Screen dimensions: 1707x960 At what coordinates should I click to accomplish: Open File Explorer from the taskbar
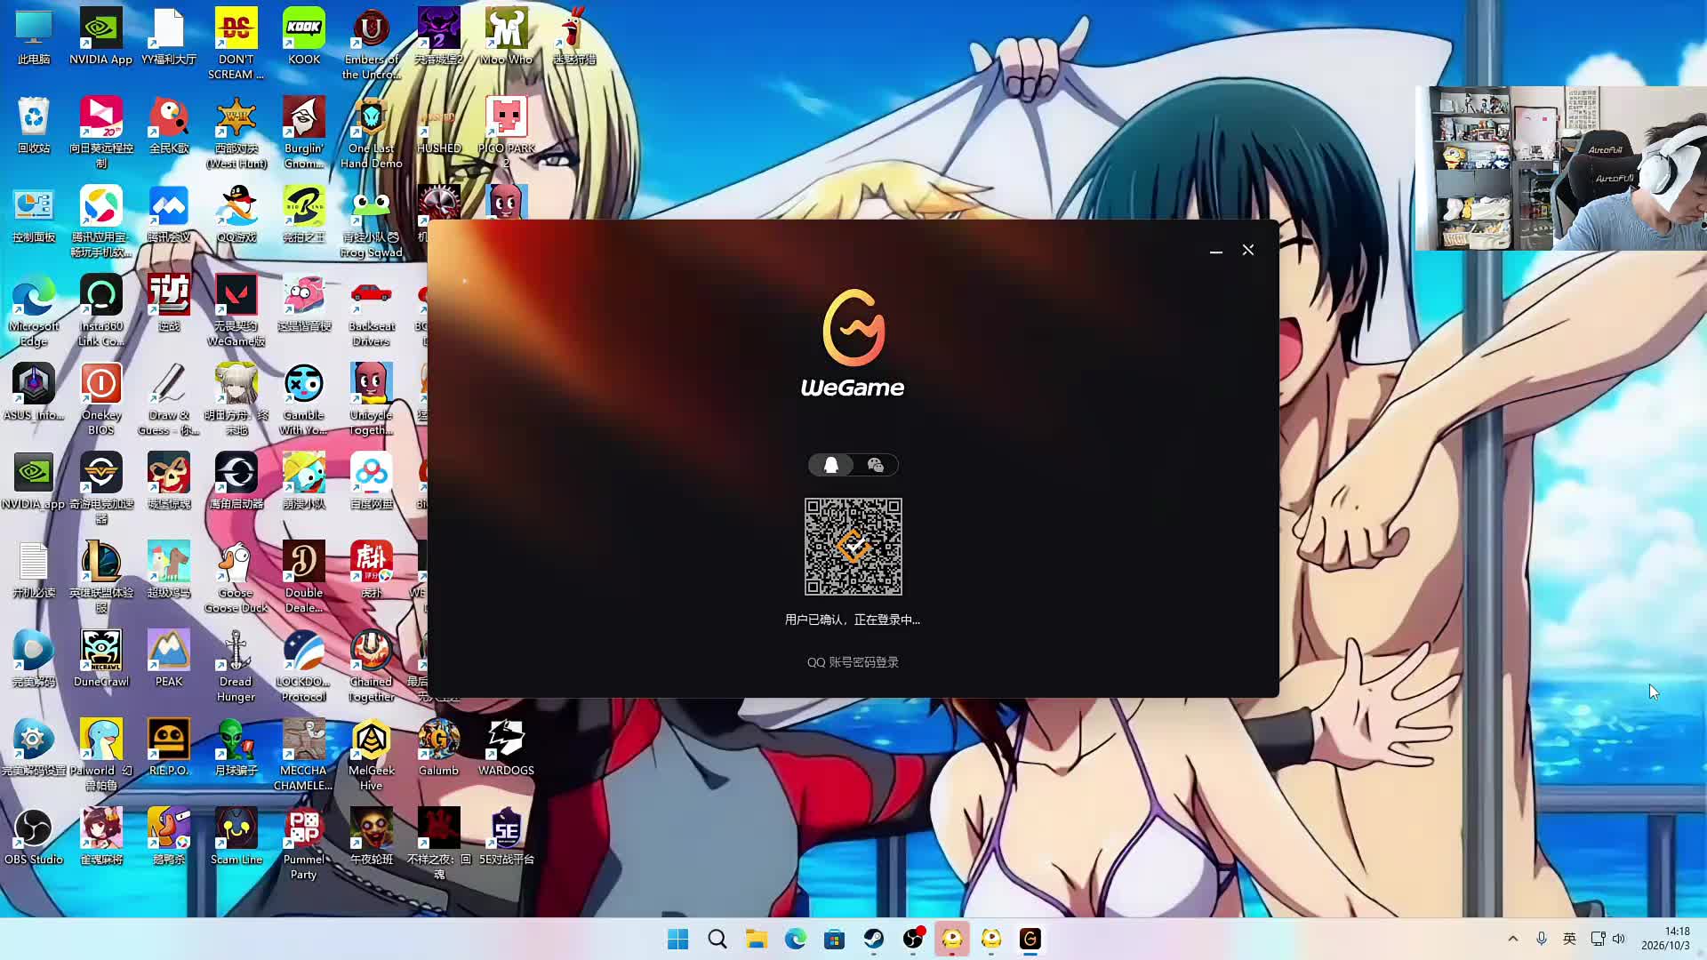(x=757, y=939)
